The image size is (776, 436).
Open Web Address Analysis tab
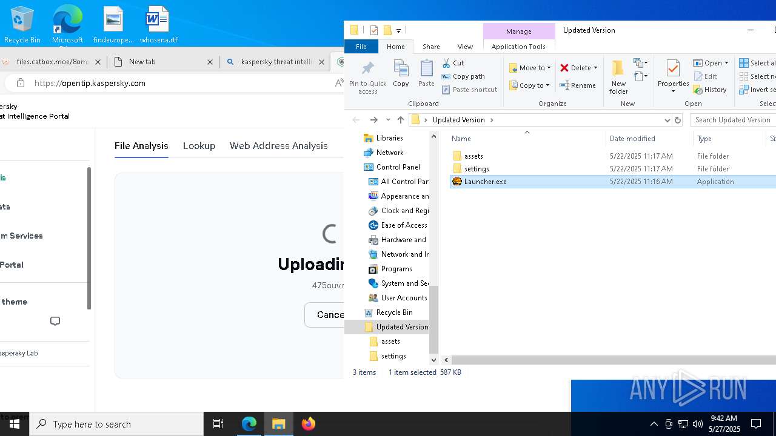(278, 146)
